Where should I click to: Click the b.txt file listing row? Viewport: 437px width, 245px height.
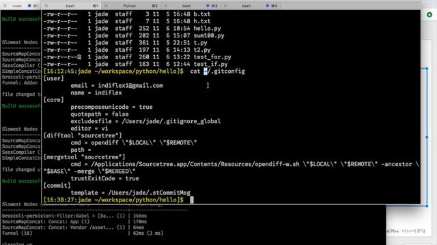tap(127, 14)
